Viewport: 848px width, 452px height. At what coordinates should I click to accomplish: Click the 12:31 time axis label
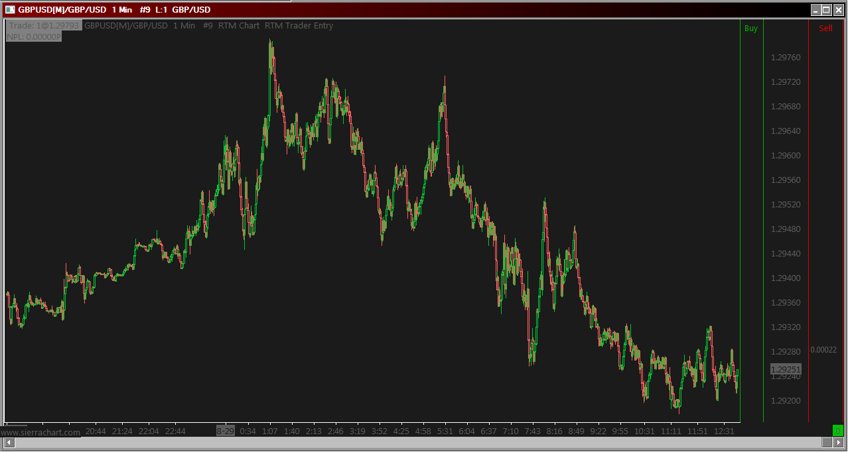(724, 431)
